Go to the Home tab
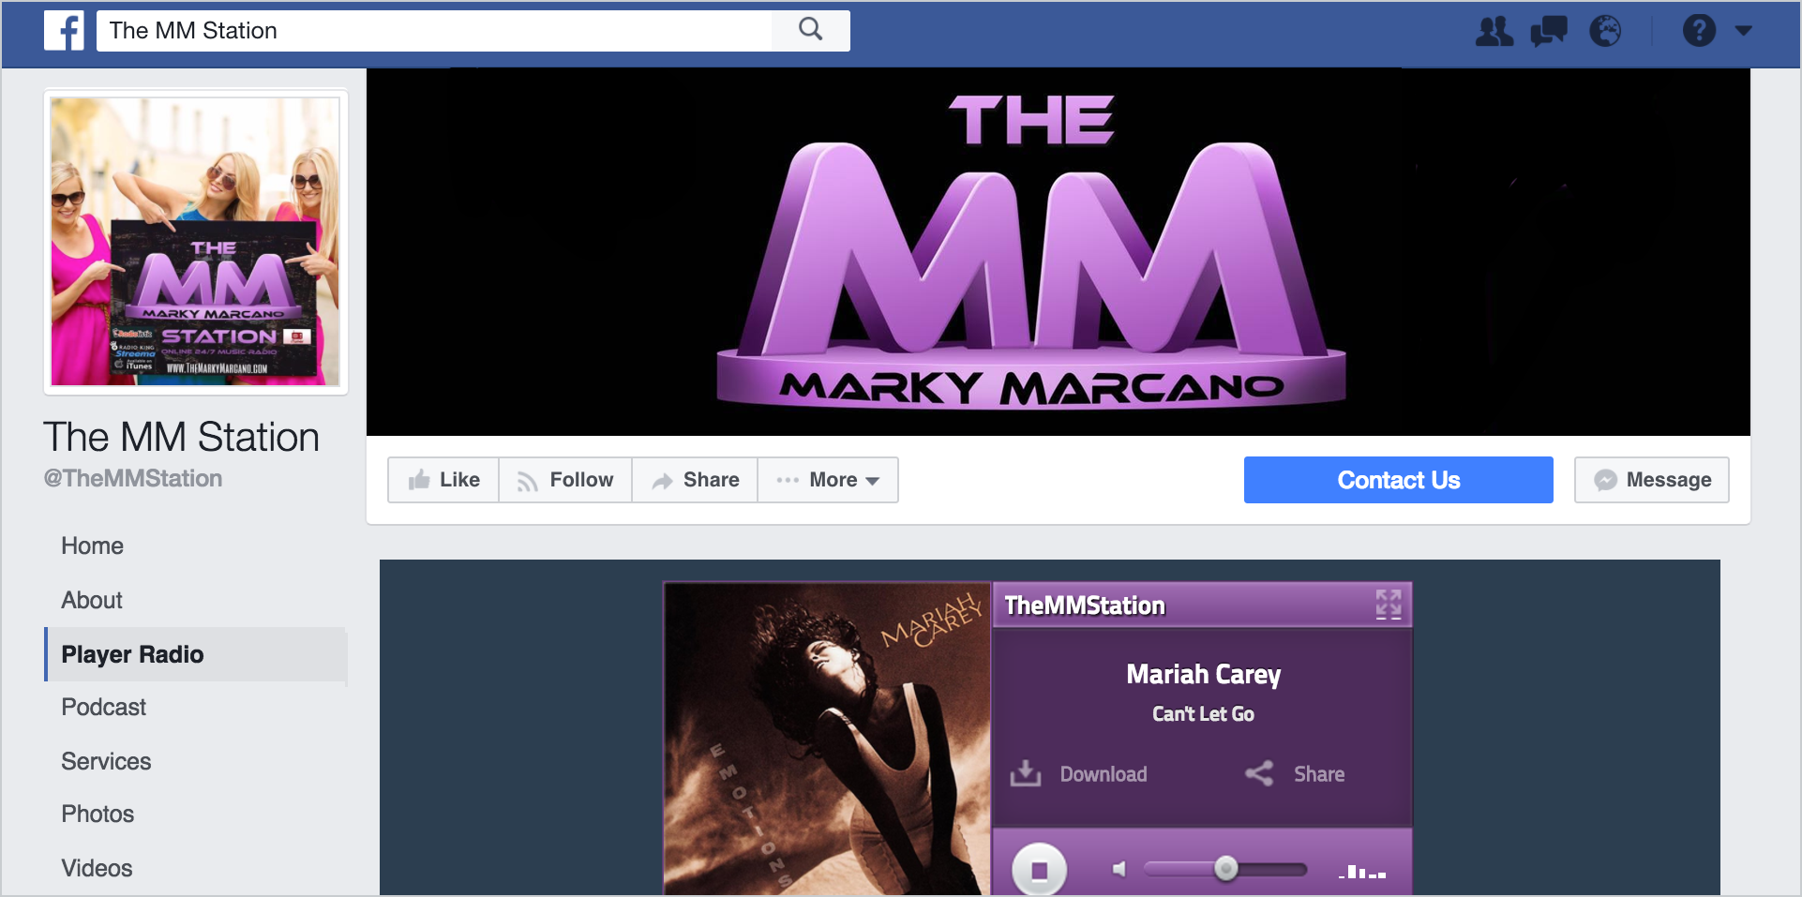The height and width of the screenshot is (897, 1802). pyautogui.click(x=93, y=546)
